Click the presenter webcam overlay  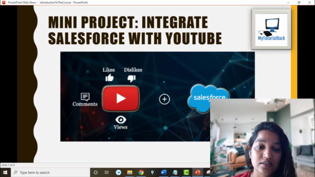262,138
